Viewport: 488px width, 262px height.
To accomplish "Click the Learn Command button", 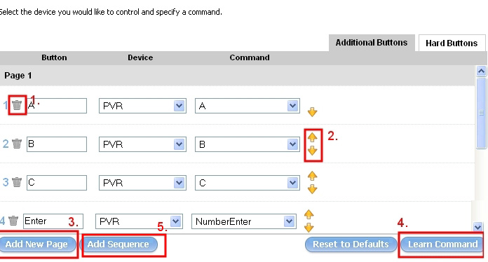I will coord(442,244).
